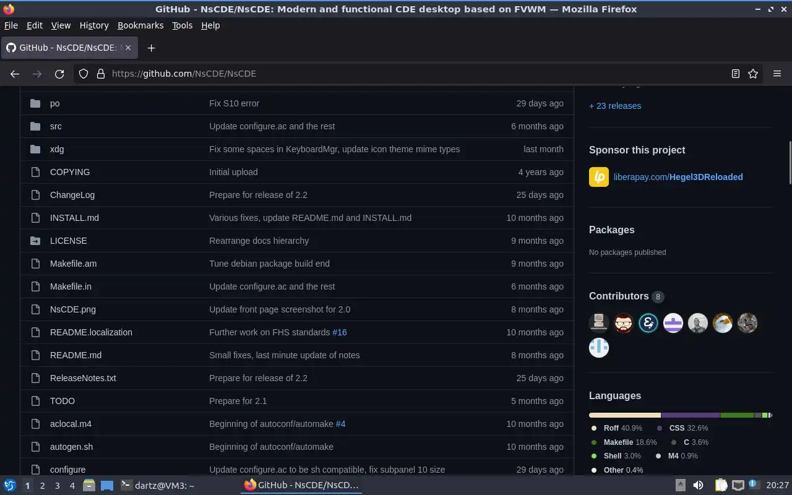
Task: Open the tracking protection shield
Action: [84, 74]
